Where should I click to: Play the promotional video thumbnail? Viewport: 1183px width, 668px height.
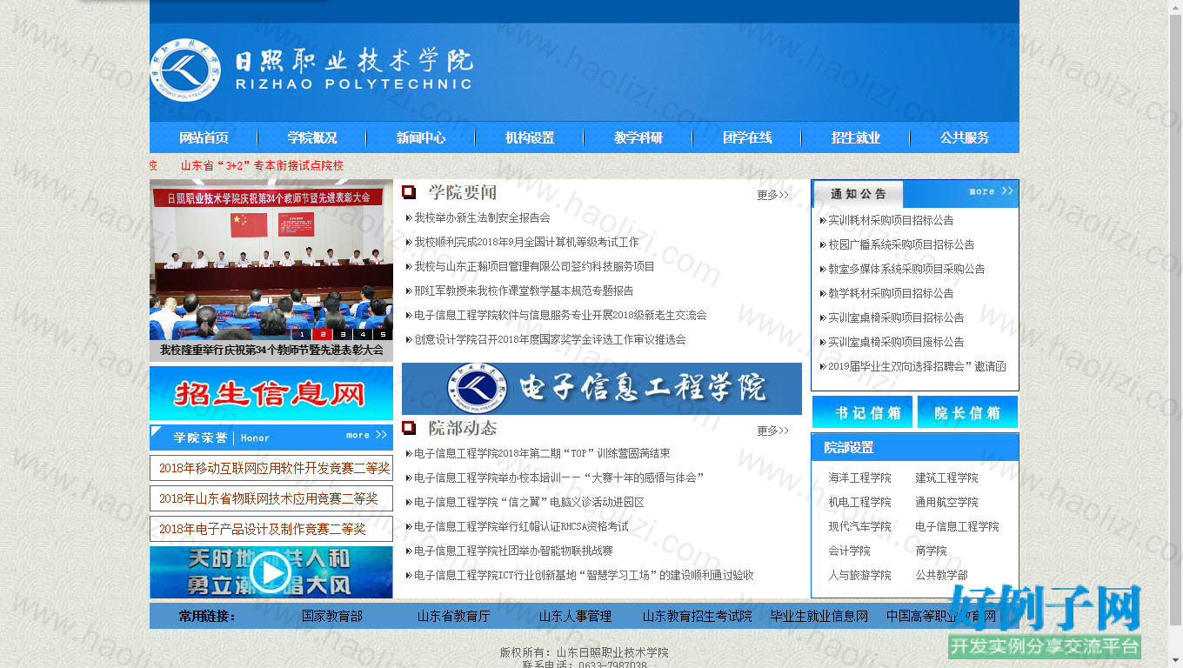tap(271, 572)
